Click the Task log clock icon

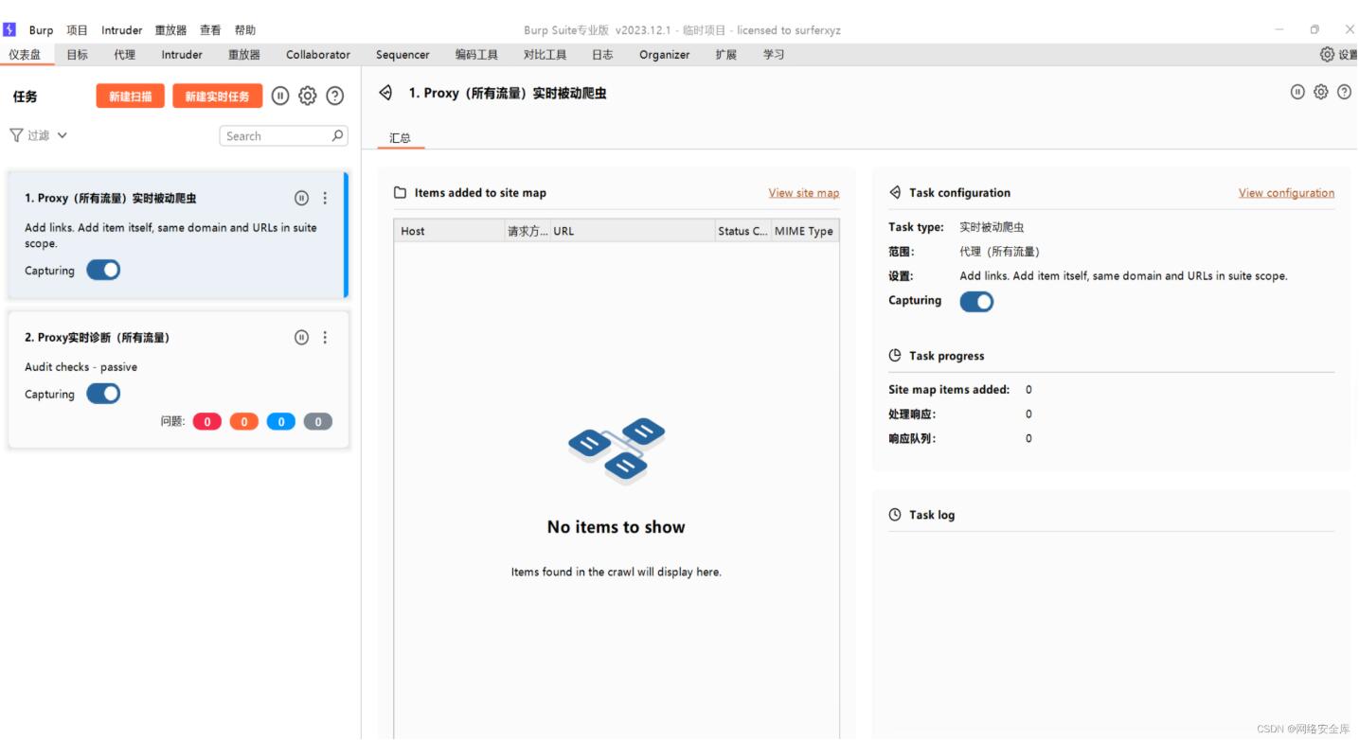895,515
